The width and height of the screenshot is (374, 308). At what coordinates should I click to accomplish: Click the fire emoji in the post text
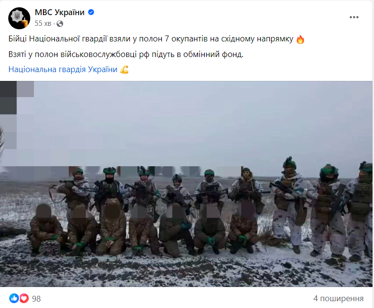pos(300,39)
